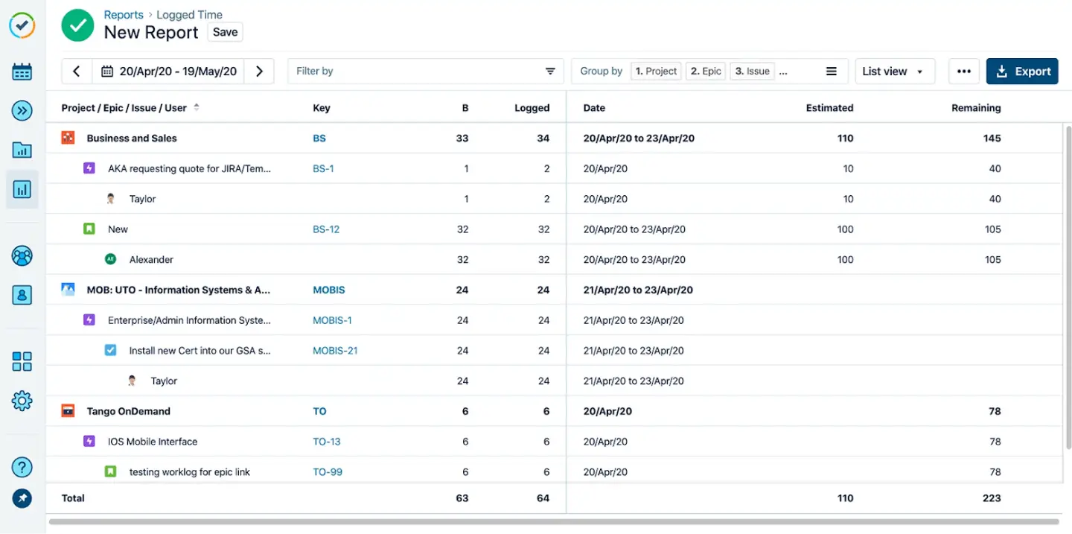
Task: Select the Reports bar-chart icon in sidebar
Action: click(22, 189)
